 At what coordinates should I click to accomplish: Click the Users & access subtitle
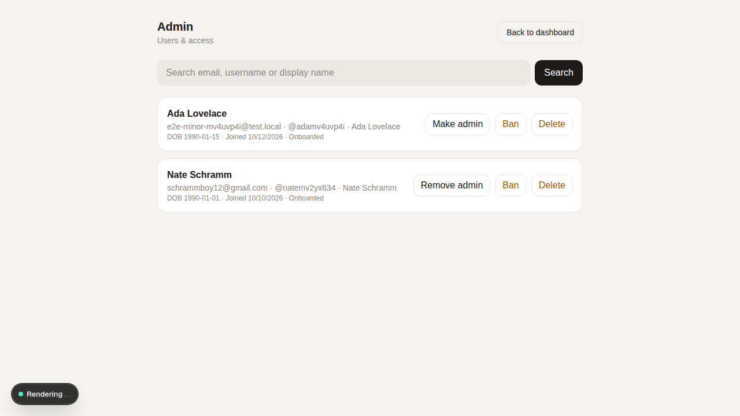[185, 40]
